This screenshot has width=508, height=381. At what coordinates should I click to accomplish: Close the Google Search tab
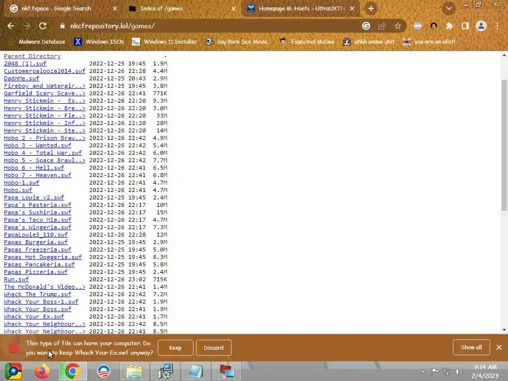pos(115,9)
